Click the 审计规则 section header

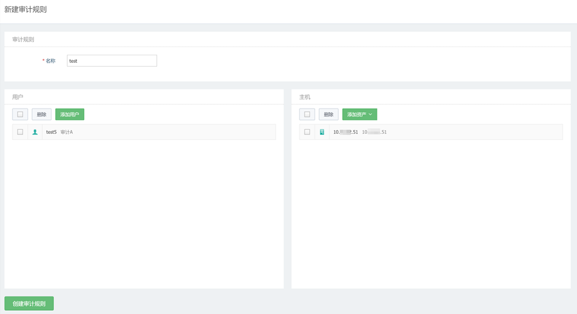point(23,40)
